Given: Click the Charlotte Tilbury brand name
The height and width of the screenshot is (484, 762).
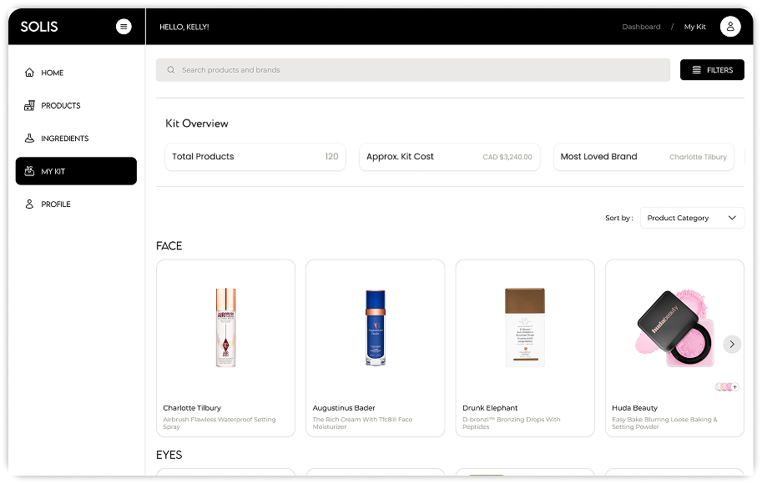Looking at the screenshot, I should coord(192,408).
